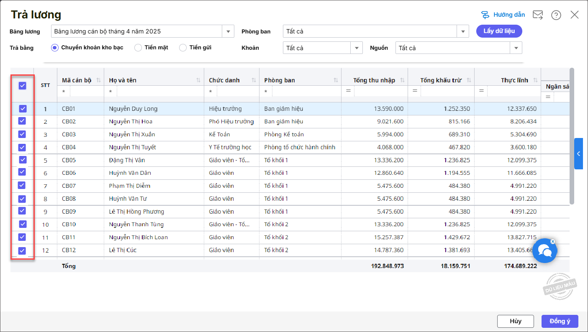Dismiss the chat bubble small close icon
This screenshot has height=332, width=588.
coord(553,241)
